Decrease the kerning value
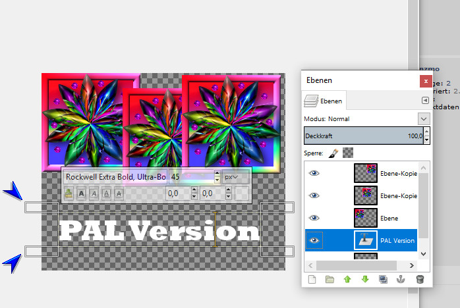This screenshot has height=308, width=460. [228, 197]
